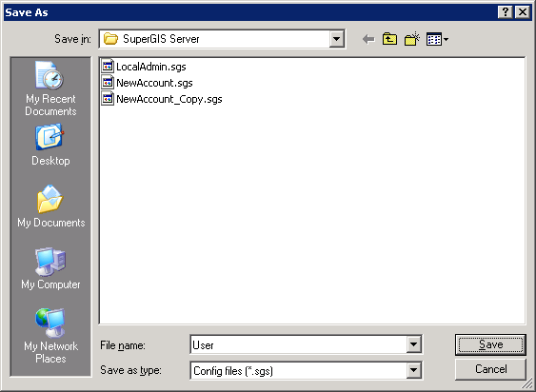
Task: Expand the File name dropdown arrow
Action: point(413,344)
